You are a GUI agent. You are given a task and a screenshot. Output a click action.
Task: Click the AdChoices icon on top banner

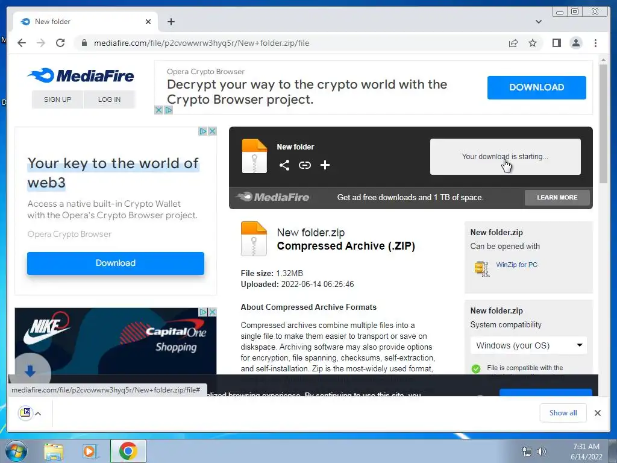(169, 110)
